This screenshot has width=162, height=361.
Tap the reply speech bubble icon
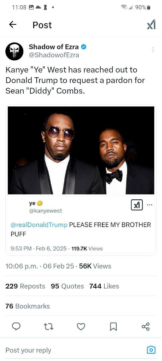[16, 327]
